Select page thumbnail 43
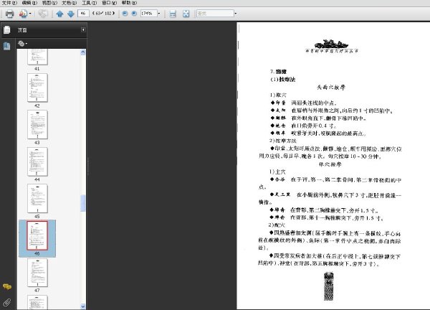The width and height of the screenshot is (430, 310). pyautogui.click(x=37, y=124)
